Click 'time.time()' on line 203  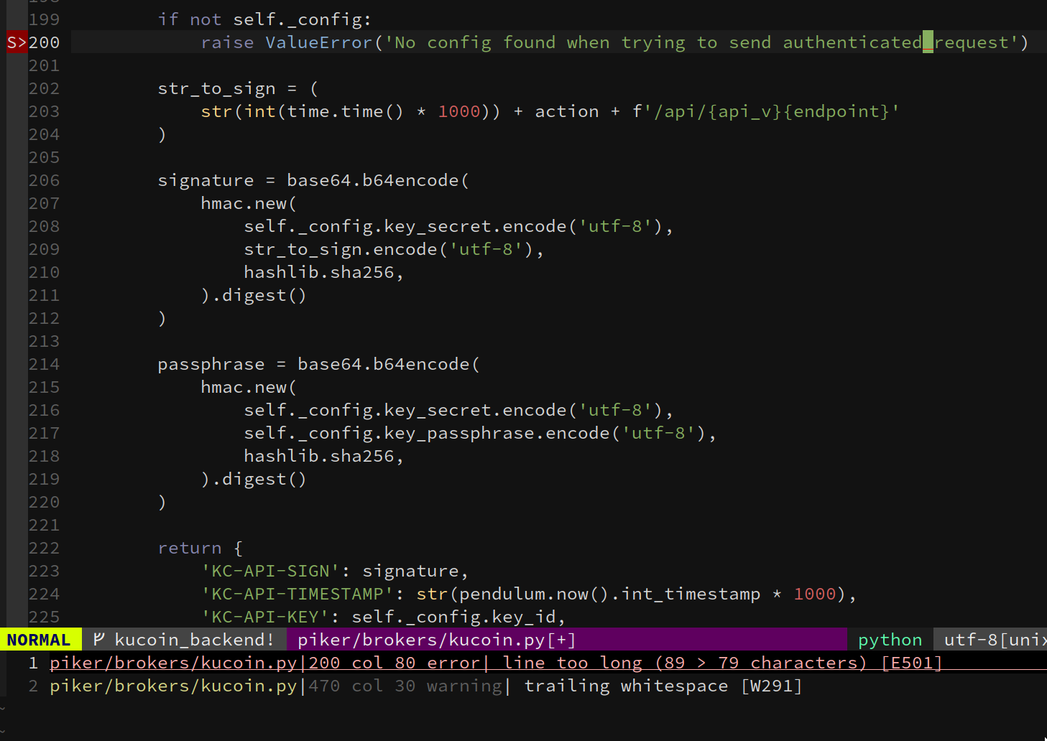[346, 111]
